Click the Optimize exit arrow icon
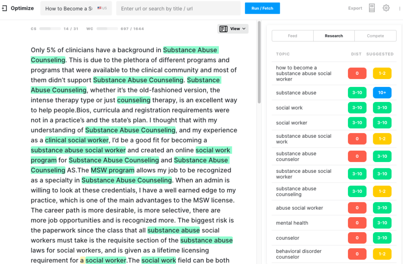 pyautogui.click(x=4, y=8)
